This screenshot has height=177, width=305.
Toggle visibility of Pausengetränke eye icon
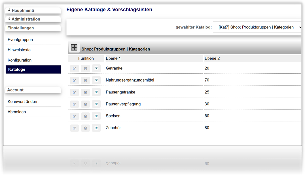(x=96, y=92)
